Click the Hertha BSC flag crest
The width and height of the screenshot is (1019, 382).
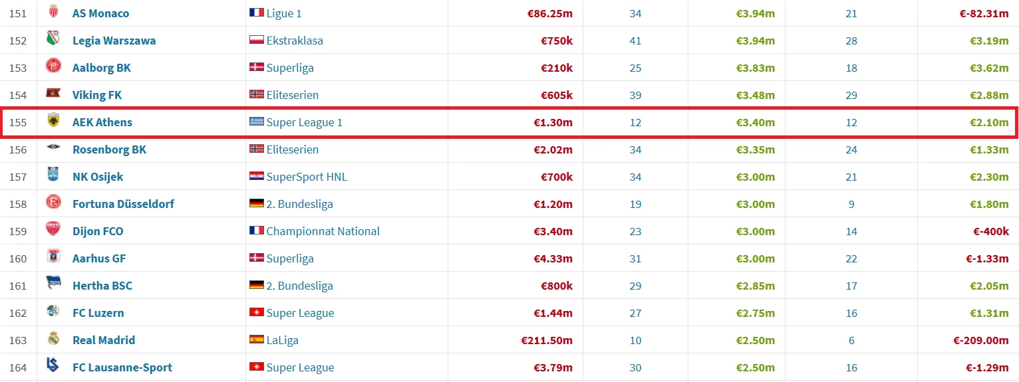click(x=53, y=285)
